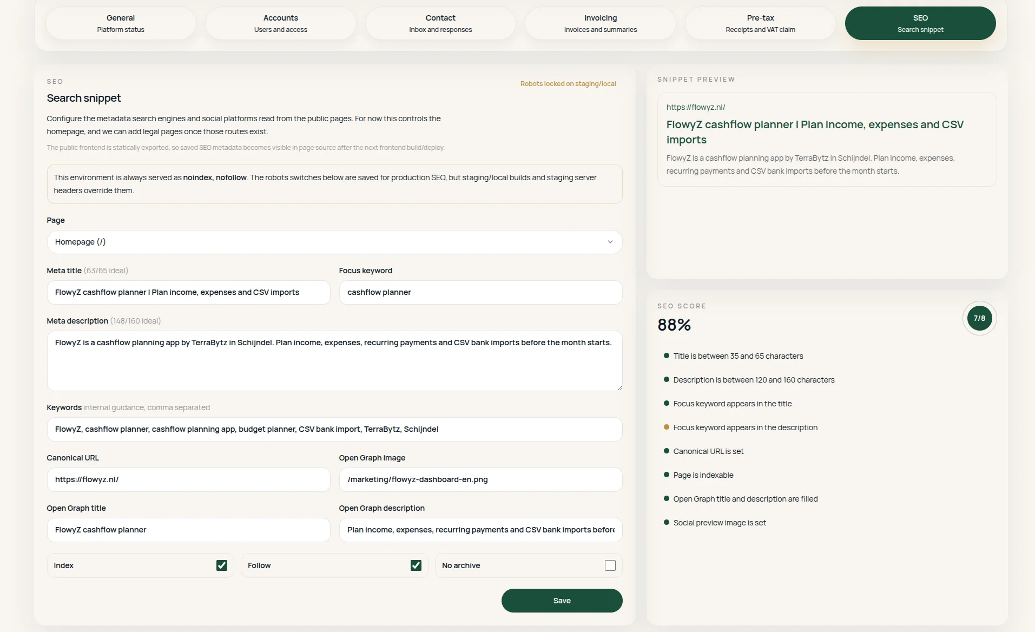Edit the Keywords input field
This screenshot has width=1035, height=632.
click(x=334, y=429)
